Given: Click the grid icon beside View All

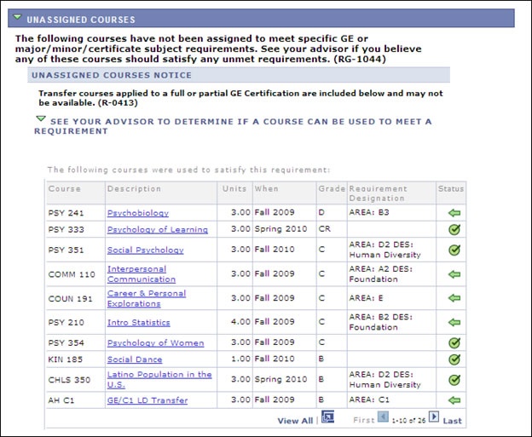Looking at the screenshot, I should click(x=327, y=417).
